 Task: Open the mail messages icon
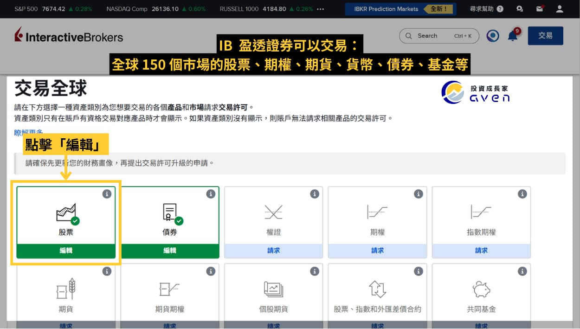tap(540, 8)
